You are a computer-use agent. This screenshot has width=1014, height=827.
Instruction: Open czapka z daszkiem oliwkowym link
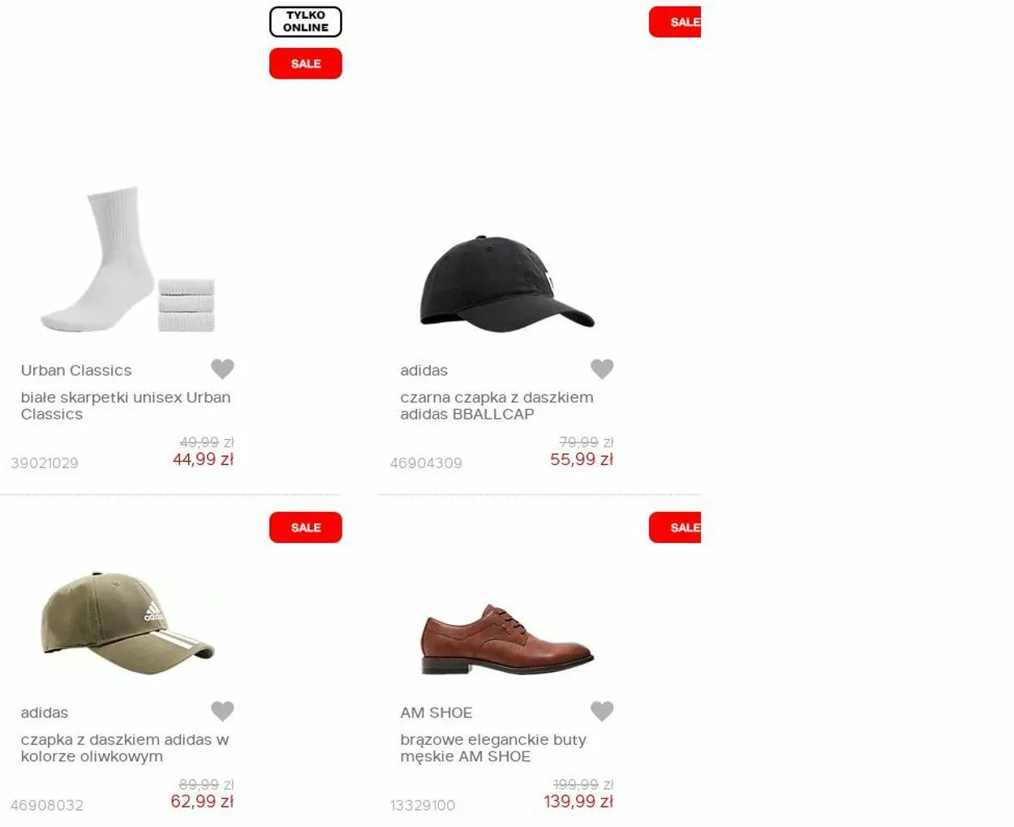point(125,748)
